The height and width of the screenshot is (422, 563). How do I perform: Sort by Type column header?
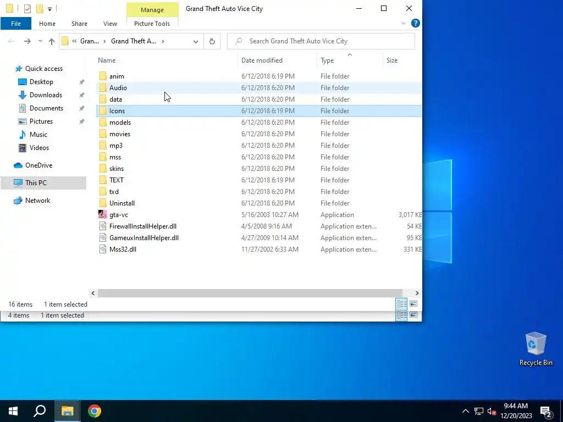[327, 60]
